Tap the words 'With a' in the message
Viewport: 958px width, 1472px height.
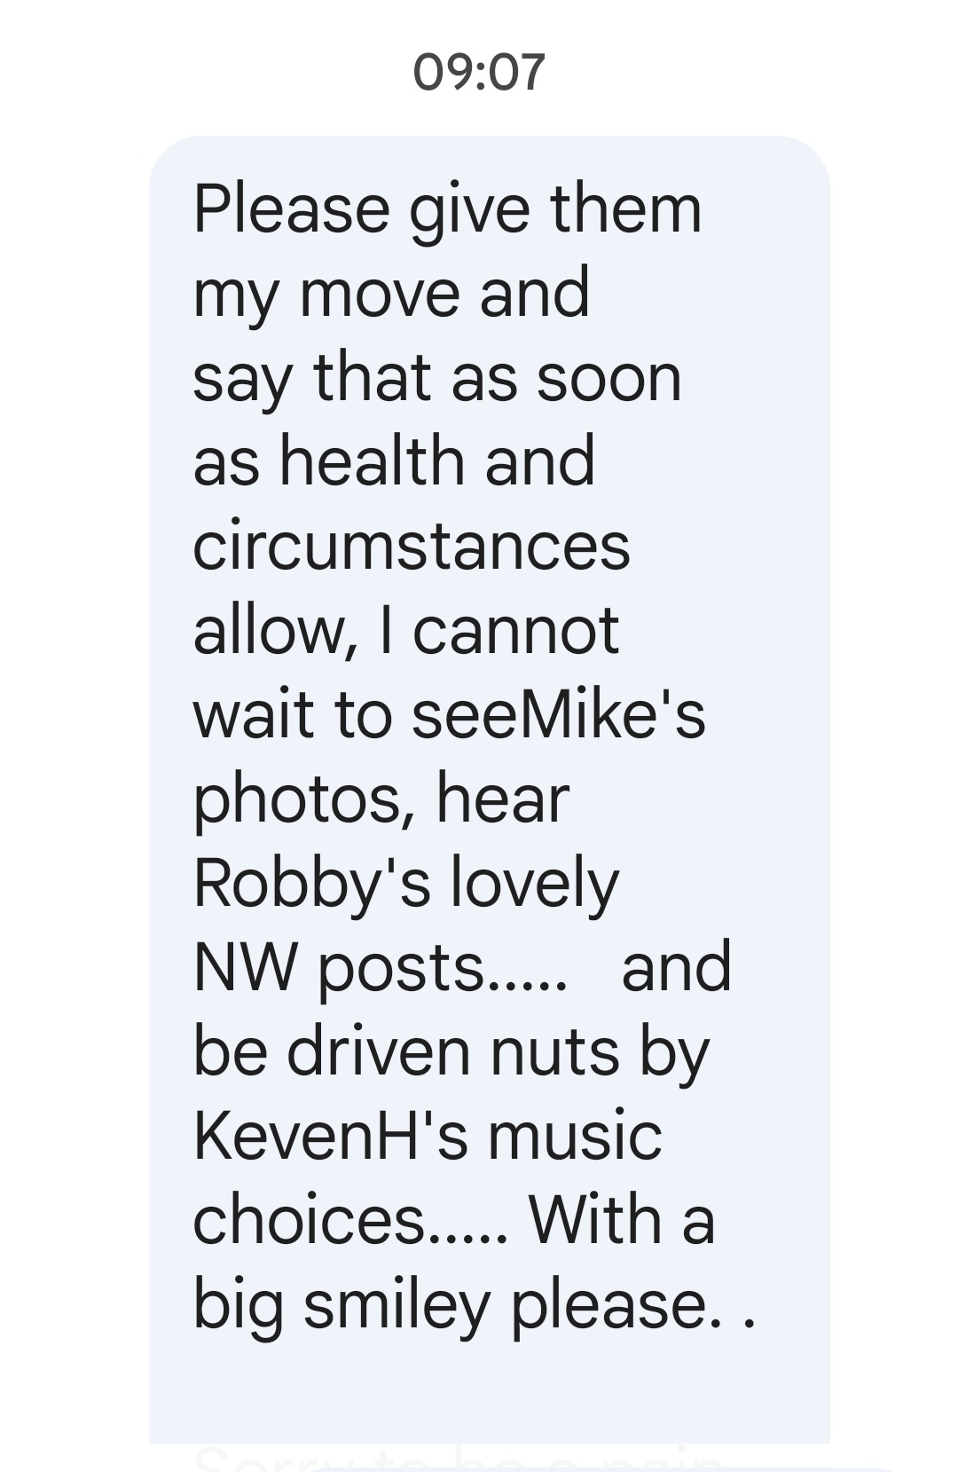pyautogui.click(x=622, y=1221)
